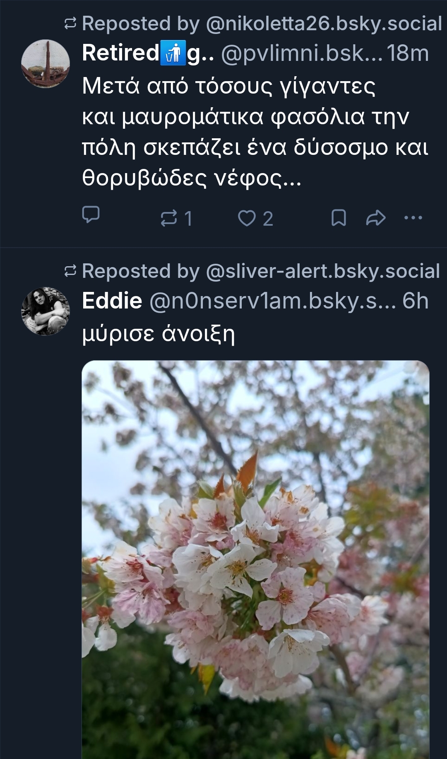Viewport: 447px width, 759px height.
Task: Bookmark the Retired post
Action: point(339,218)
